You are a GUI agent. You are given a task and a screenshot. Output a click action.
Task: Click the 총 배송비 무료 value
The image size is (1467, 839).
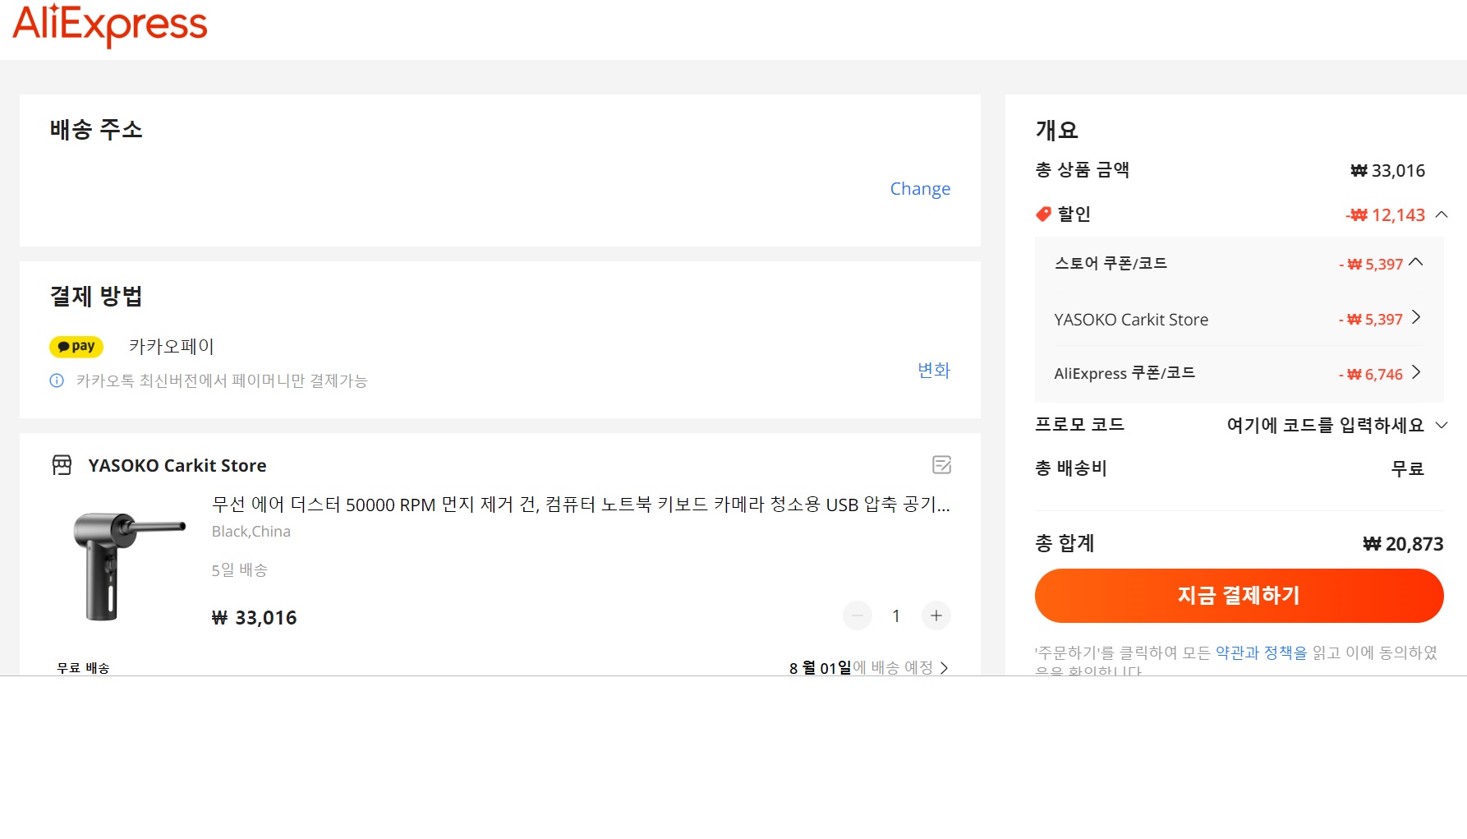(x=1407, y=468)
